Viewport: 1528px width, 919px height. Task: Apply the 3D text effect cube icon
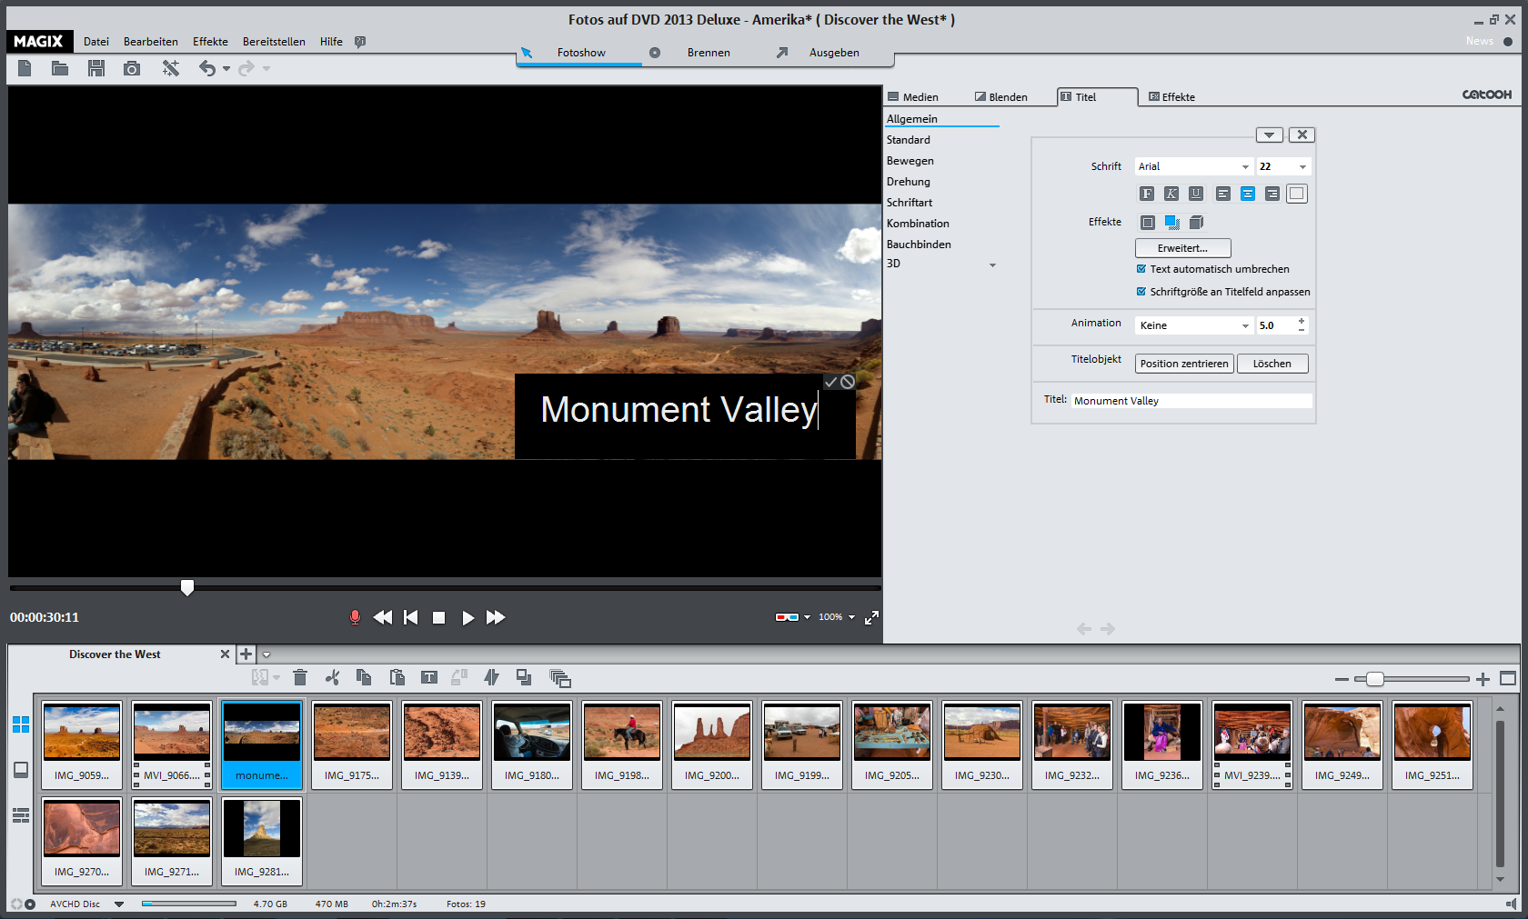click(x=1197, y=223)
